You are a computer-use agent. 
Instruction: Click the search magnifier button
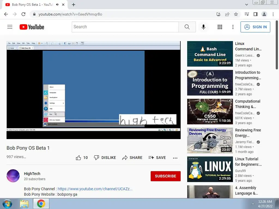(187, 27)
